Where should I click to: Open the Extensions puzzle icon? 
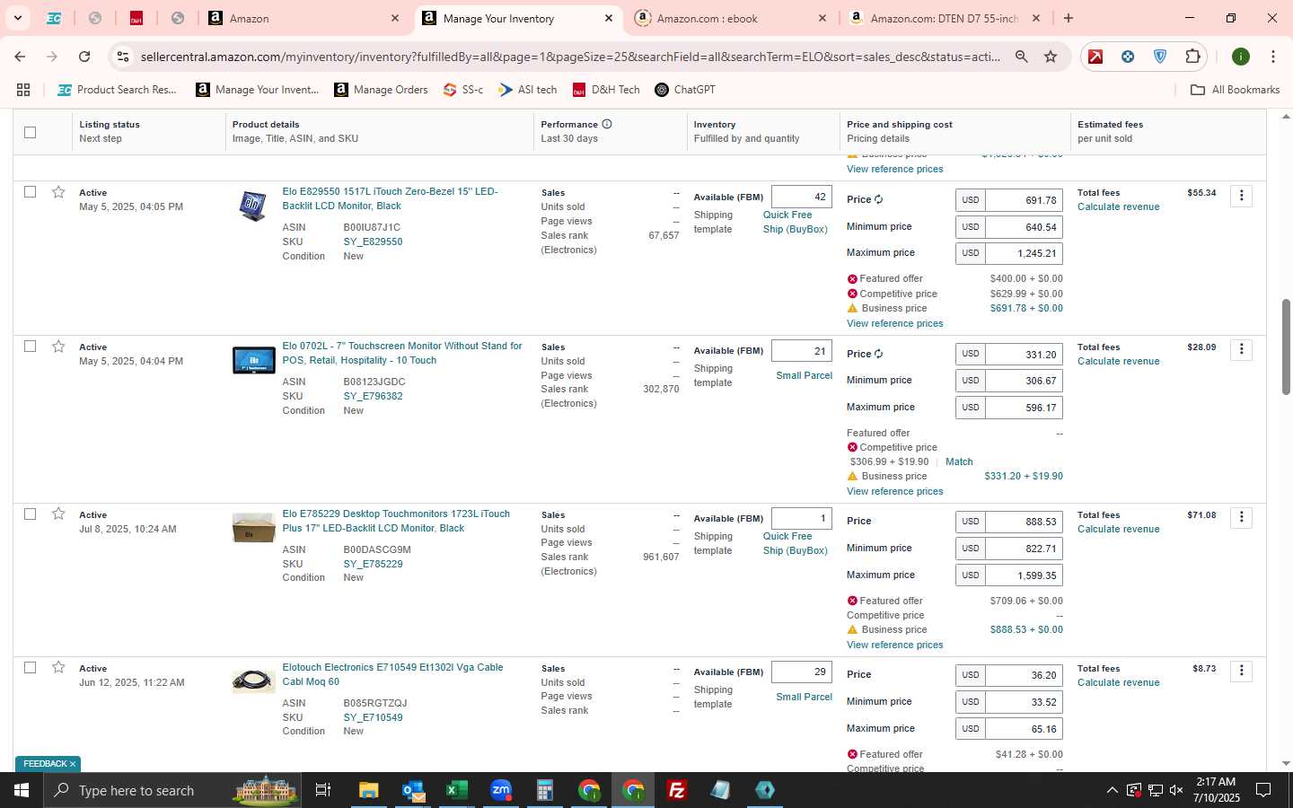pyautogui.click(x=1192, y=57)
